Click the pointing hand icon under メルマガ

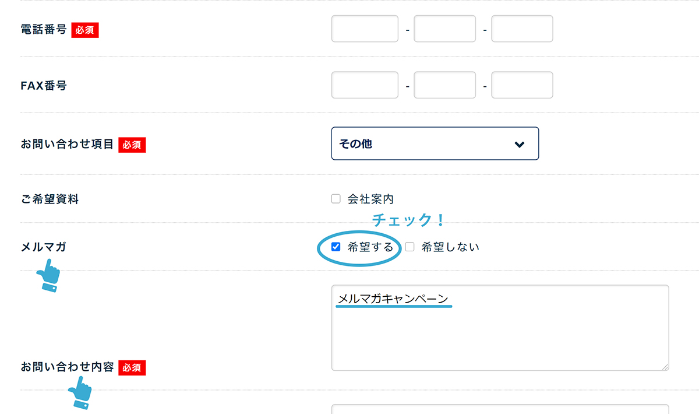click(x=48, y=276)
